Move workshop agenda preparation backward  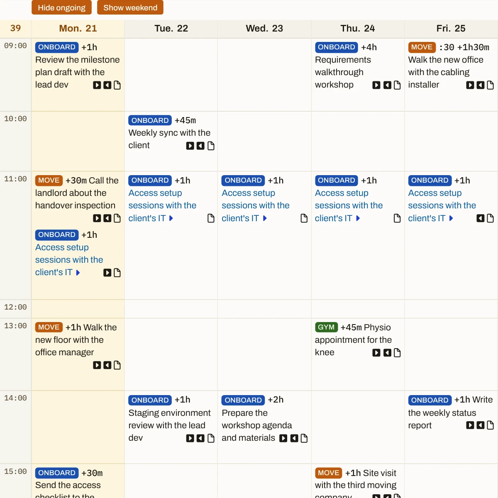tap(294, 438)
